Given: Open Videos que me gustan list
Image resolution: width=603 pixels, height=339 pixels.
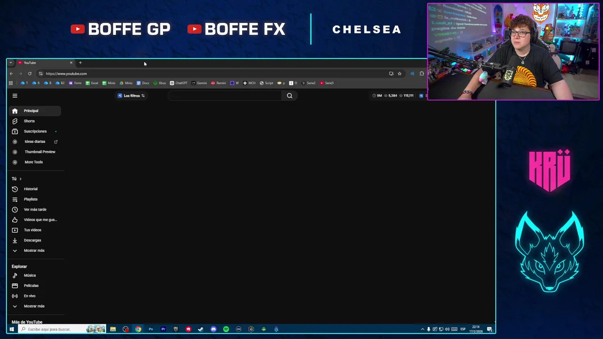Looking at the screenshot, I should click(x=34, y=220).
